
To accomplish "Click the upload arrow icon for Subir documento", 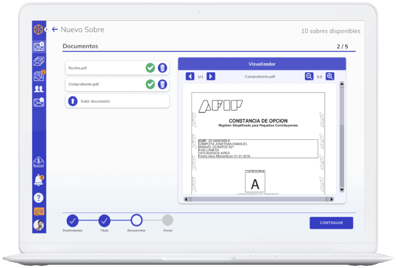I will tap(72, 101).
